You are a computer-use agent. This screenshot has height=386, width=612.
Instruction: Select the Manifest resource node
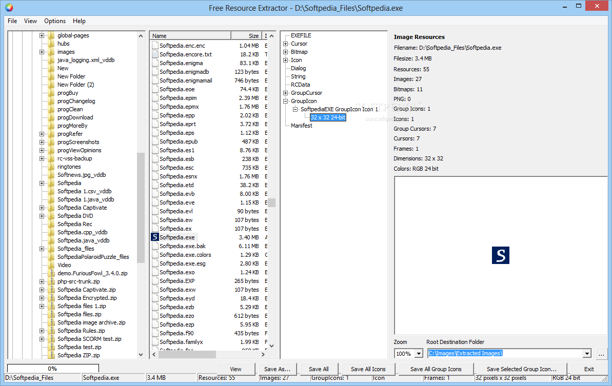[301, 126]
